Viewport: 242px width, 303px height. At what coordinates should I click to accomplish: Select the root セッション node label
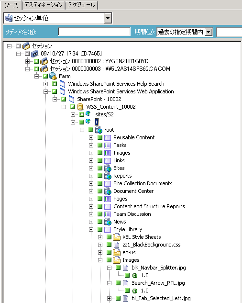(x=42, y=46)
